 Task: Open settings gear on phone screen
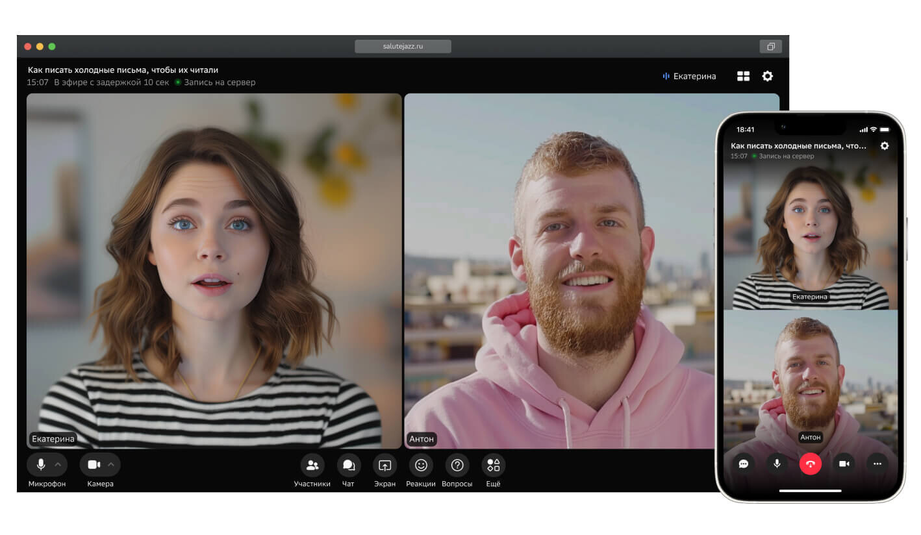[x=885, y=146]
